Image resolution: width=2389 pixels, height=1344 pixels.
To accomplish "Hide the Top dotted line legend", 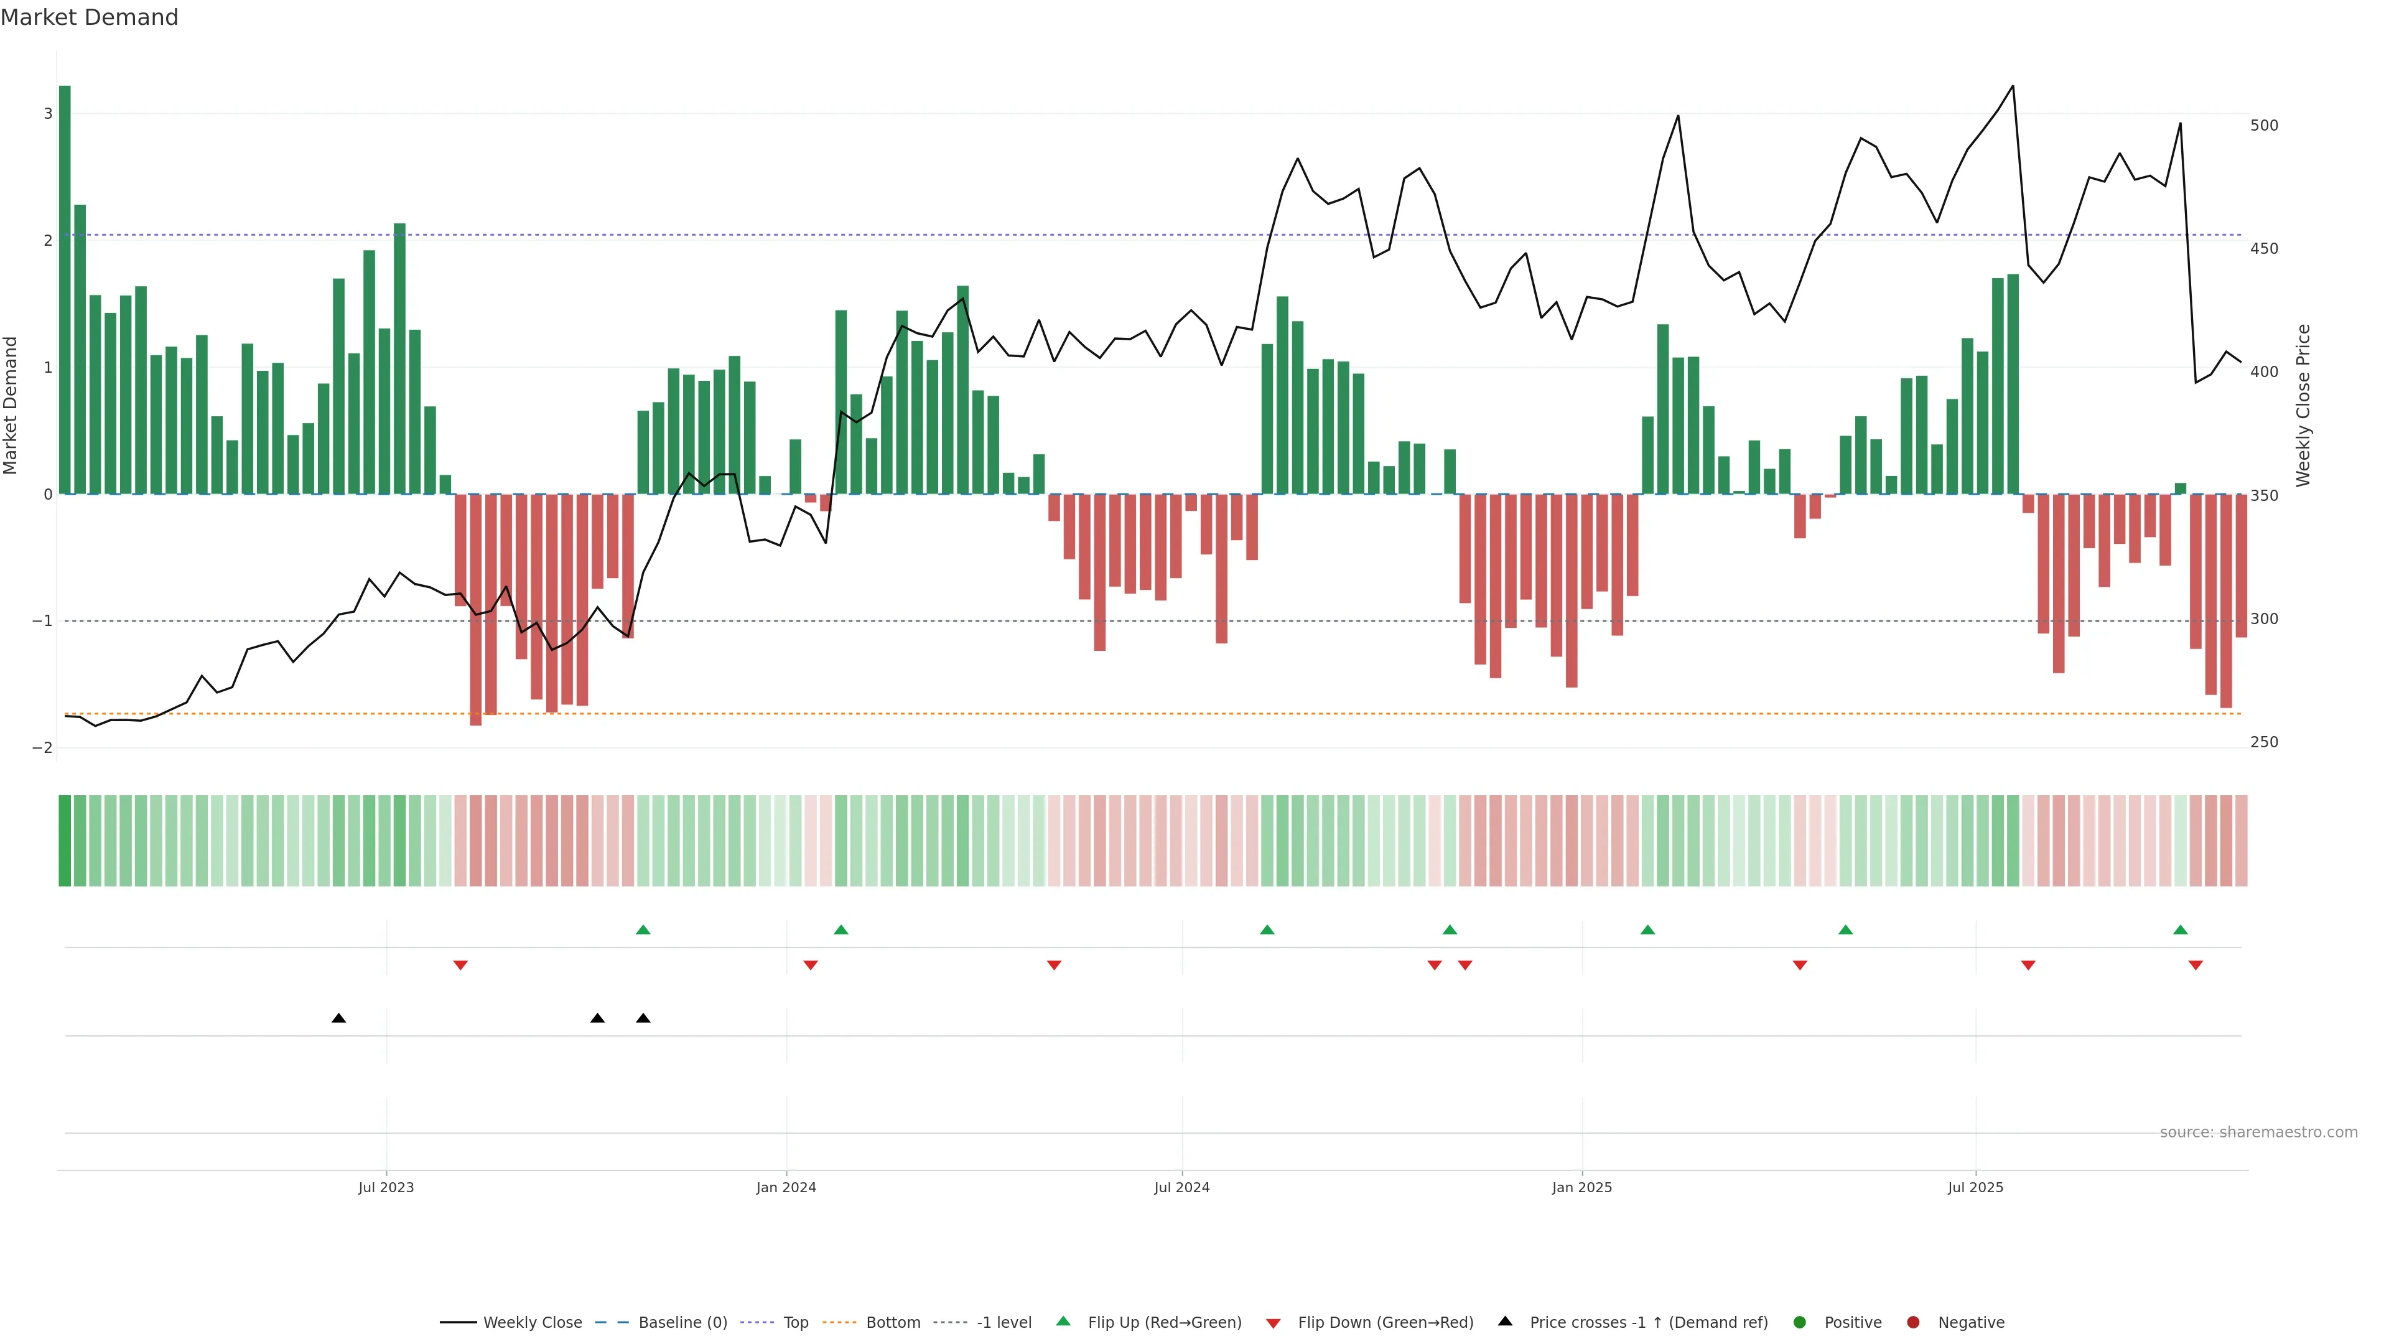I will pos(795,1322).
